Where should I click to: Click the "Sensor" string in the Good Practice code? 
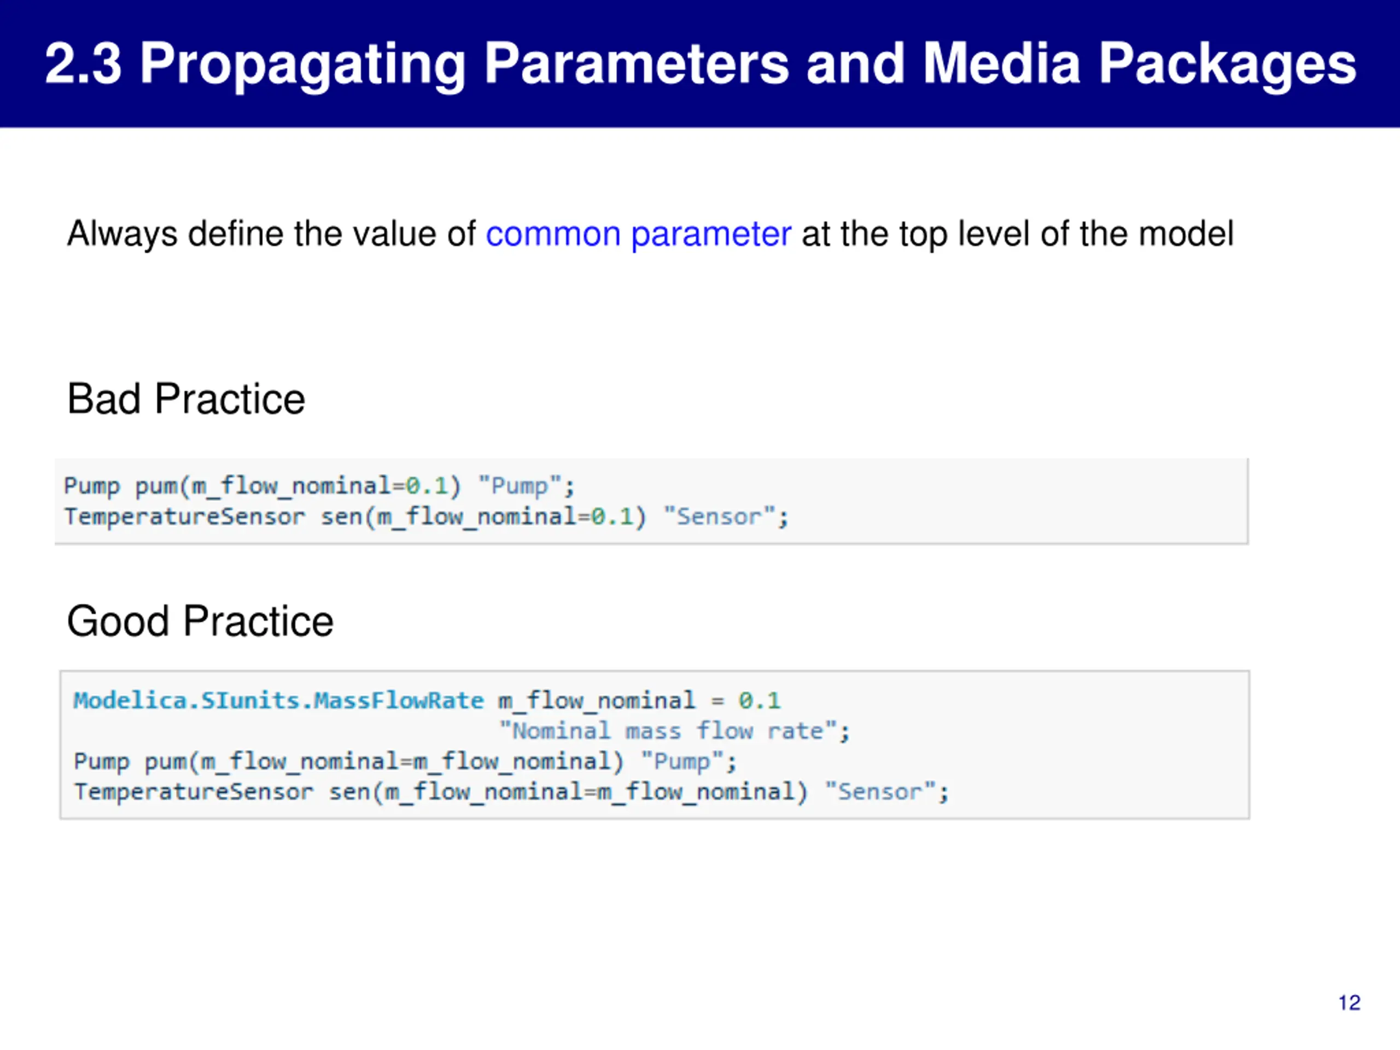(880, 792)
